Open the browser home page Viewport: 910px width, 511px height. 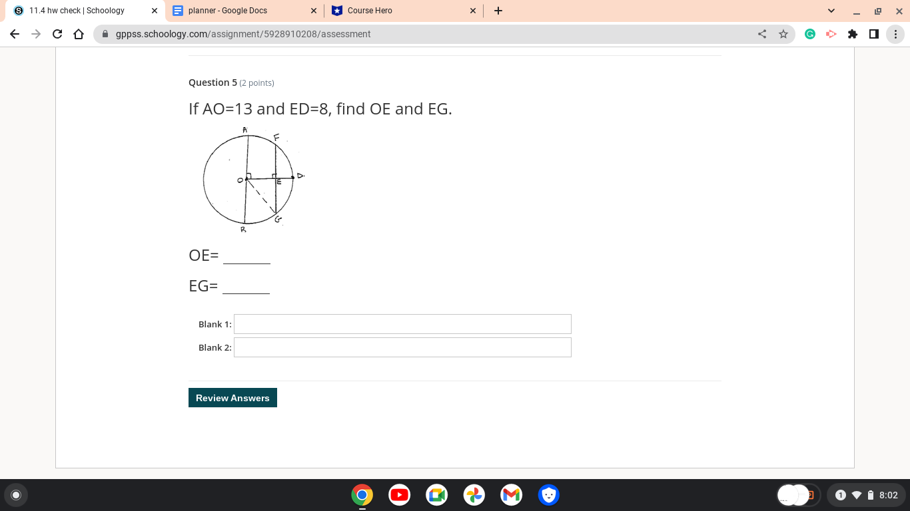(79, 34)
